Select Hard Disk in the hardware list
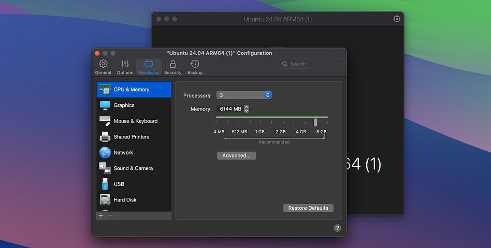The height and width of the screenshot is (248, 491). tap(134, 200)
